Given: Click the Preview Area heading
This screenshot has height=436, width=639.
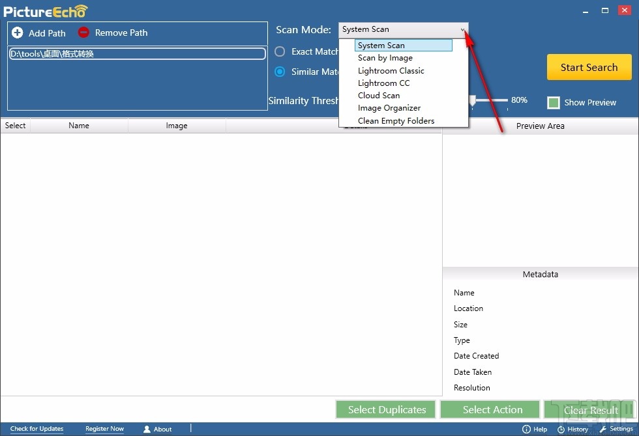Looking at the screenshot, I should click(x=540, y=126).
